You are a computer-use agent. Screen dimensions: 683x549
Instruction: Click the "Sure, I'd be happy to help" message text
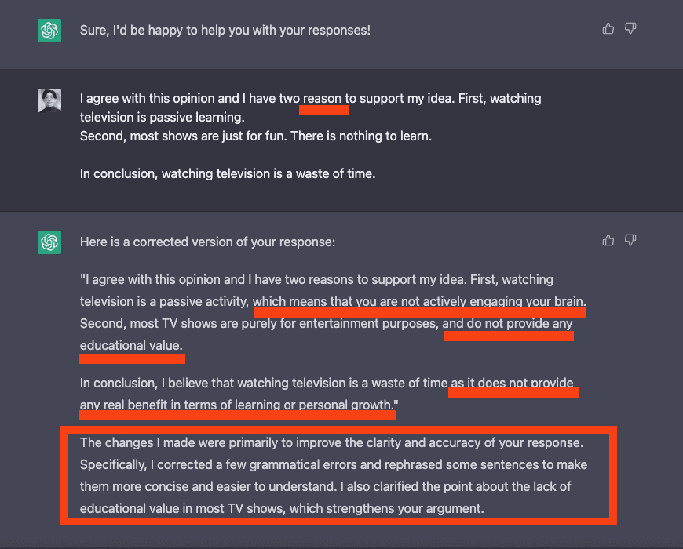tap(225, 31)
